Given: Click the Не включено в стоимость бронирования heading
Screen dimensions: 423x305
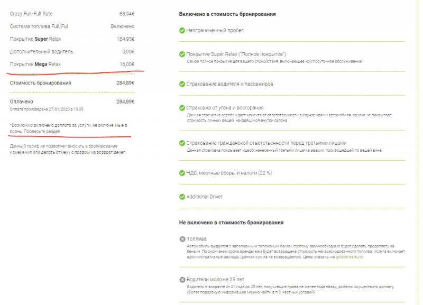Looking at the screenshot, I should pos(231,223).
